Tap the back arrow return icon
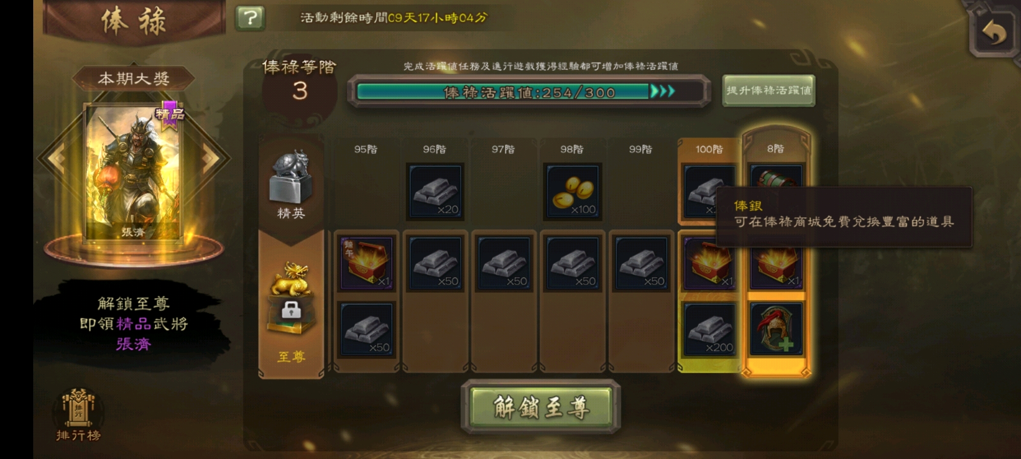Screen dimensions: 1021x459 (x=993, y=33)
